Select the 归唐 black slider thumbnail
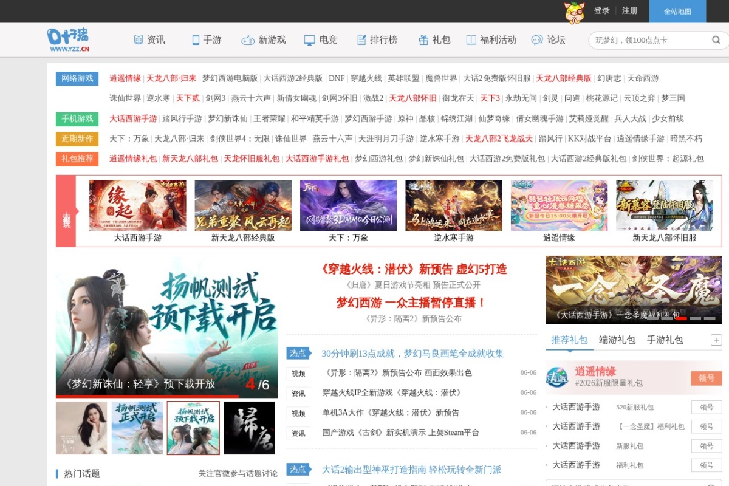 (x=249, y=428)
